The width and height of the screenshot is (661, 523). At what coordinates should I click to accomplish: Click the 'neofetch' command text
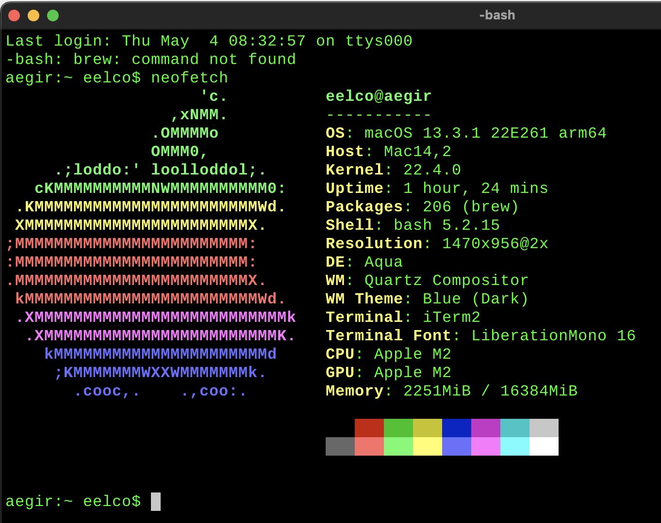[x=189, y=78]
